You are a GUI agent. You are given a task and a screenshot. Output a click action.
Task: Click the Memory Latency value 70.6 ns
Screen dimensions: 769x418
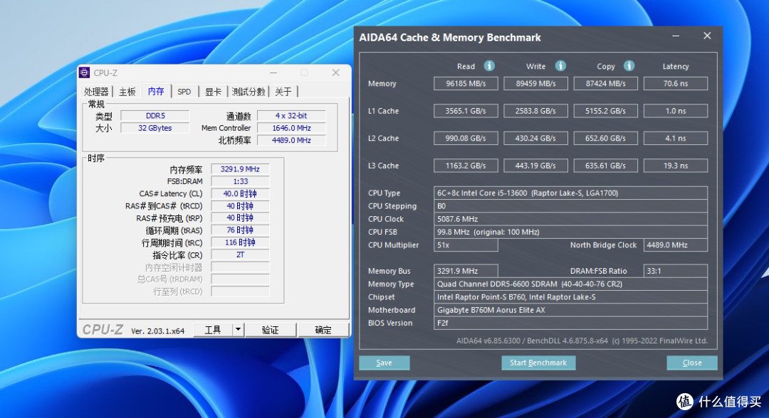(x=676, y=84)
